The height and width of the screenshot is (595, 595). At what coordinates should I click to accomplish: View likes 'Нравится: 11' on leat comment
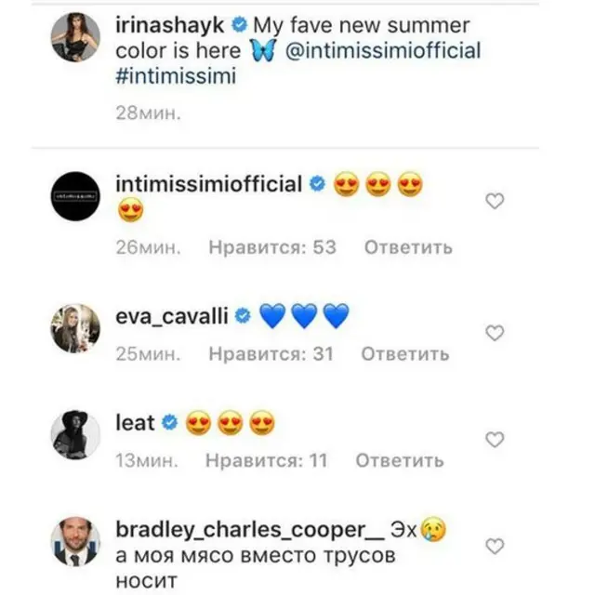tap(267, 461)
